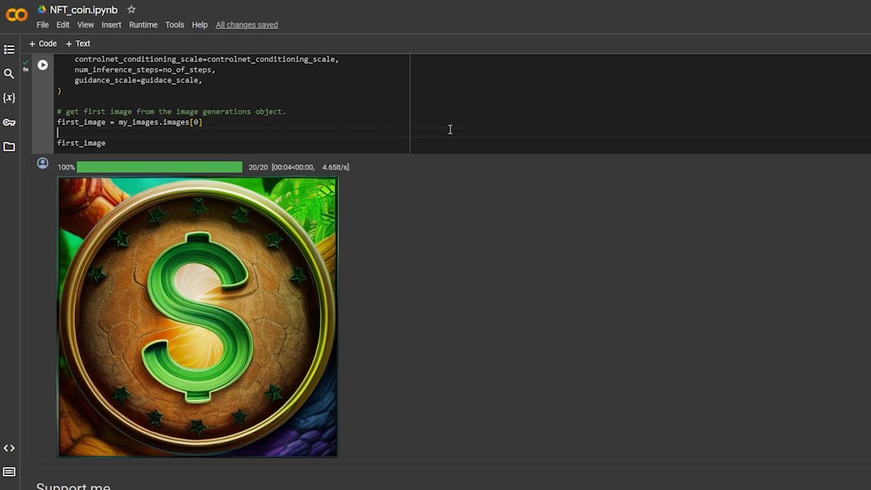Image resolution: width=871 pixels, height=490 pixels.
Task: Open the Files folder icon in sidebar
Action: click(x=9, y=147)
